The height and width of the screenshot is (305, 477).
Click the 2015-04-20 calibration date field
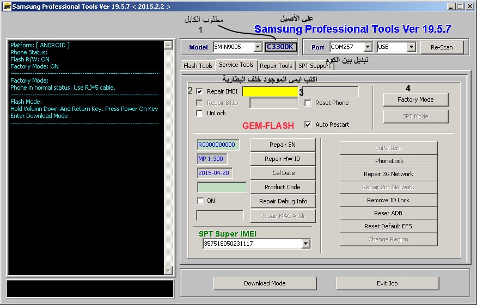tap(215, 173)
